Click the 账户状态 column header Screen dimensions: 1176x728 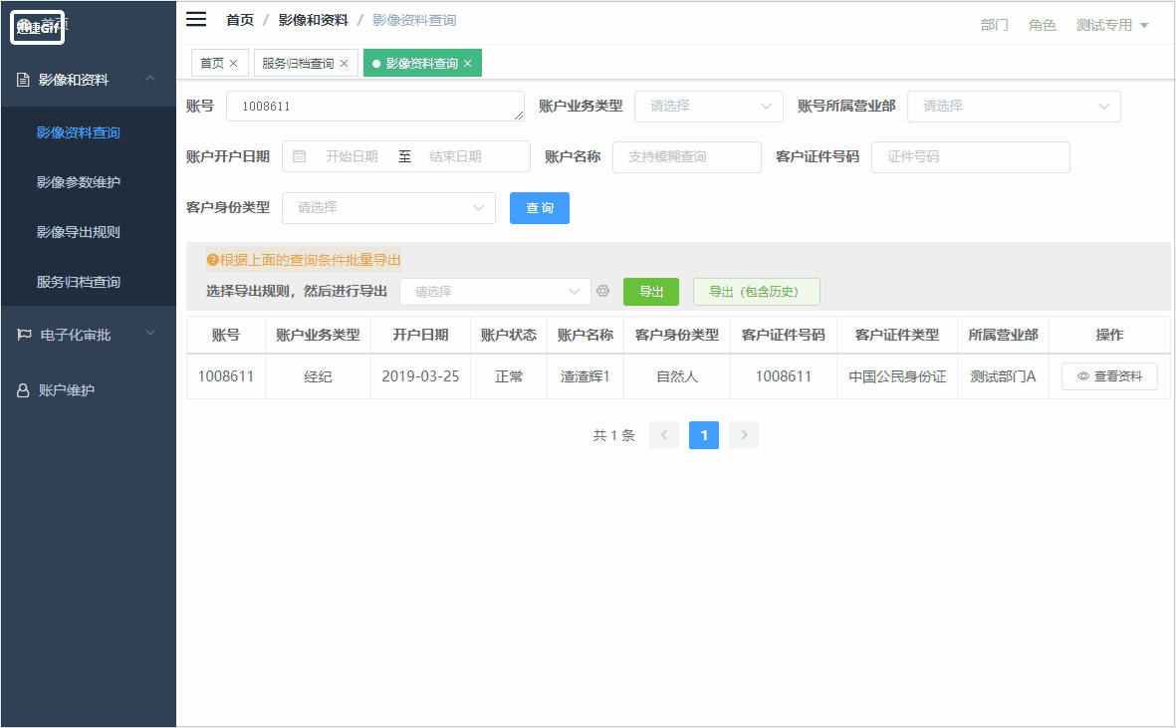[509, 335]
